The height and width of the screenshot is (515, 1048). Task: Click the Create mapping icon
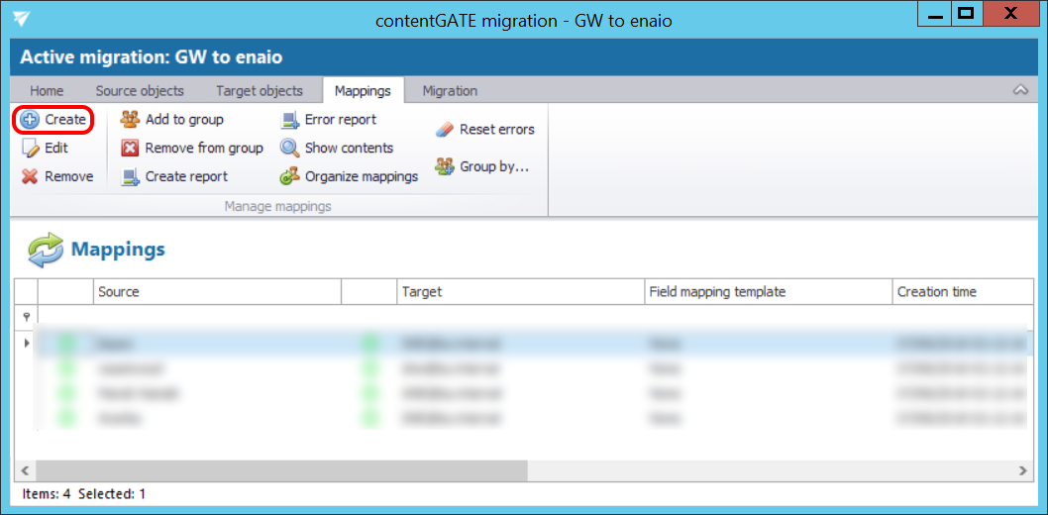tap(30, 120)
